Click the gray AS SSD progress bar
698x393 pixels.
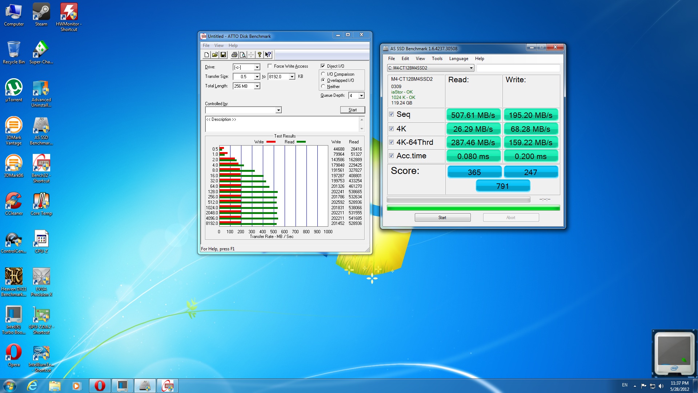[x=458, y=199]
